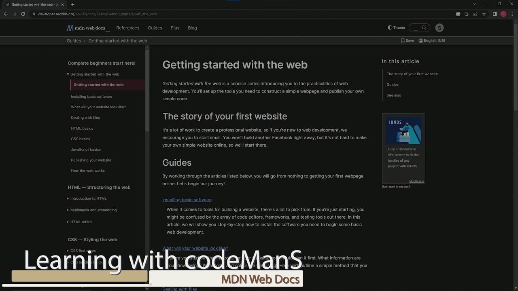Close the Getting started browser tab
Screen dimensions: 518x291
(62, 4)
